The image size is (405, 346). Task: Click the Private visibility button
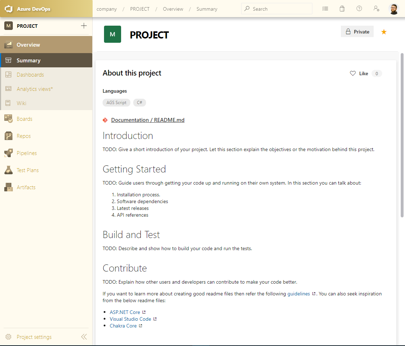[357, 31]
